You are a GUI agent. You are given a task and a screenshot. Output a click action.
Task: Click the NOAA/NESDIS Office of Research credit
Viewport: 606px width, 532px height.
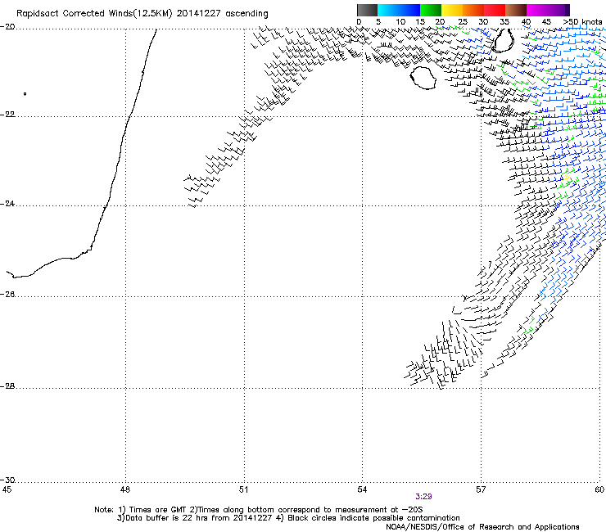tap(482, 527)
